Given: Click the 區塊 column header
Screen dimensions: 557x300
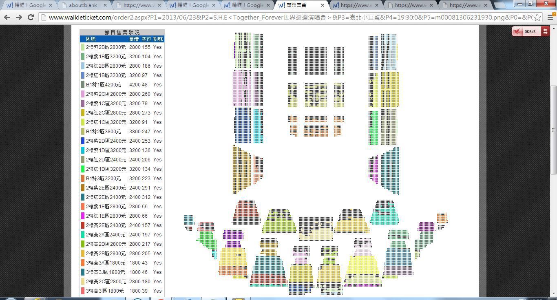Looking at the screenshot, I should click(x=91, y=39).
